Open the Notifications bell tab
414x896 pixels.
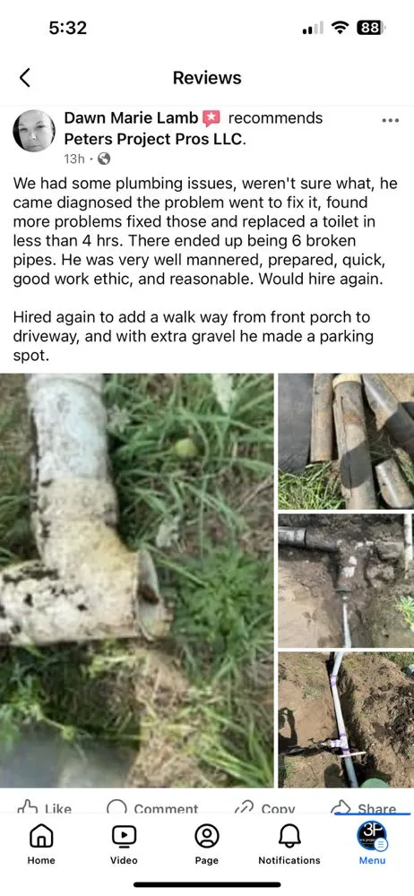click(x=289, y=843)
